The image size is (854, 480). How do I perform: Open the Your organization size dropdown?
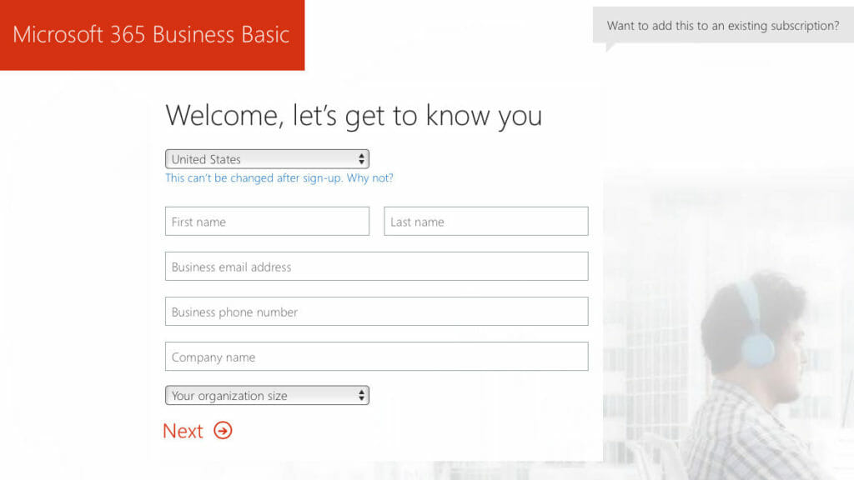point(267,395)
